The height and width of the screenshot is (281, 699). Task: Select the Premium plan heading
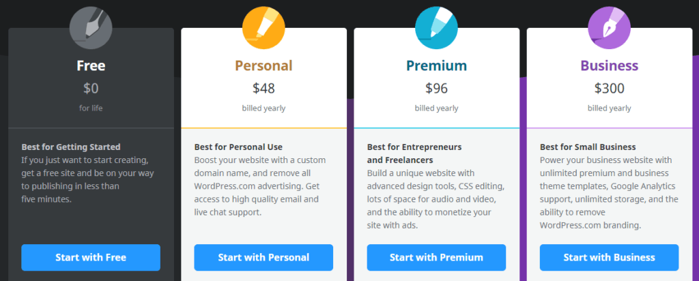point(436,66)
